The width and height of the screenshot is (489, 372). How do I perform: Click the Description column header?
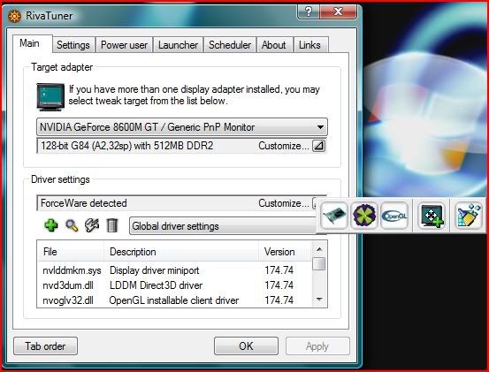pyautogui.click(x=181, y=252)
